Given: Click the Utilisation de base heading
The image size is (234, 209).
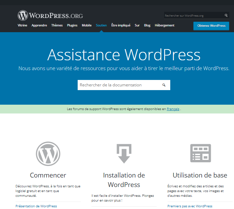Looking at the screenshot, I should tap(200, 175).
